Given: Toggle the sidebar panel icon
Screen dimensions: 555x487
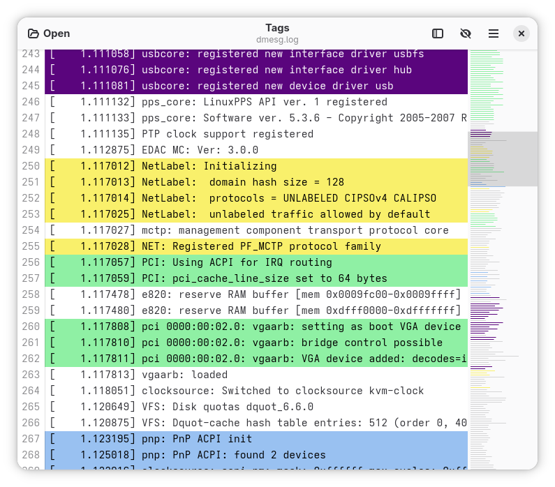Looking at the screenshot, I should (438, 33).
